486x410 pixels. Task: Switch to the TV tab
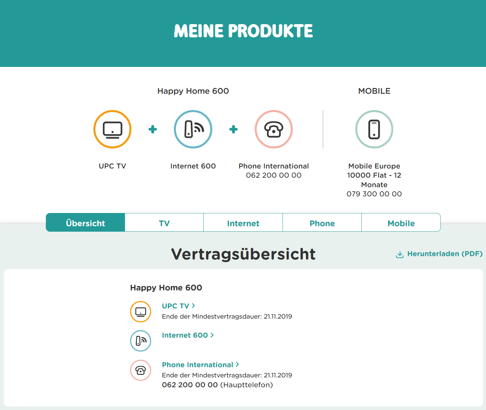pos(164,222)
